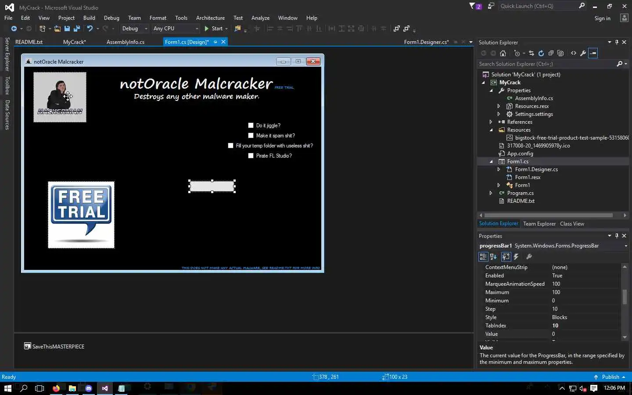Click the Pending Changes Filter clock icon
This screenshot has width=632, height=395.
517,53
